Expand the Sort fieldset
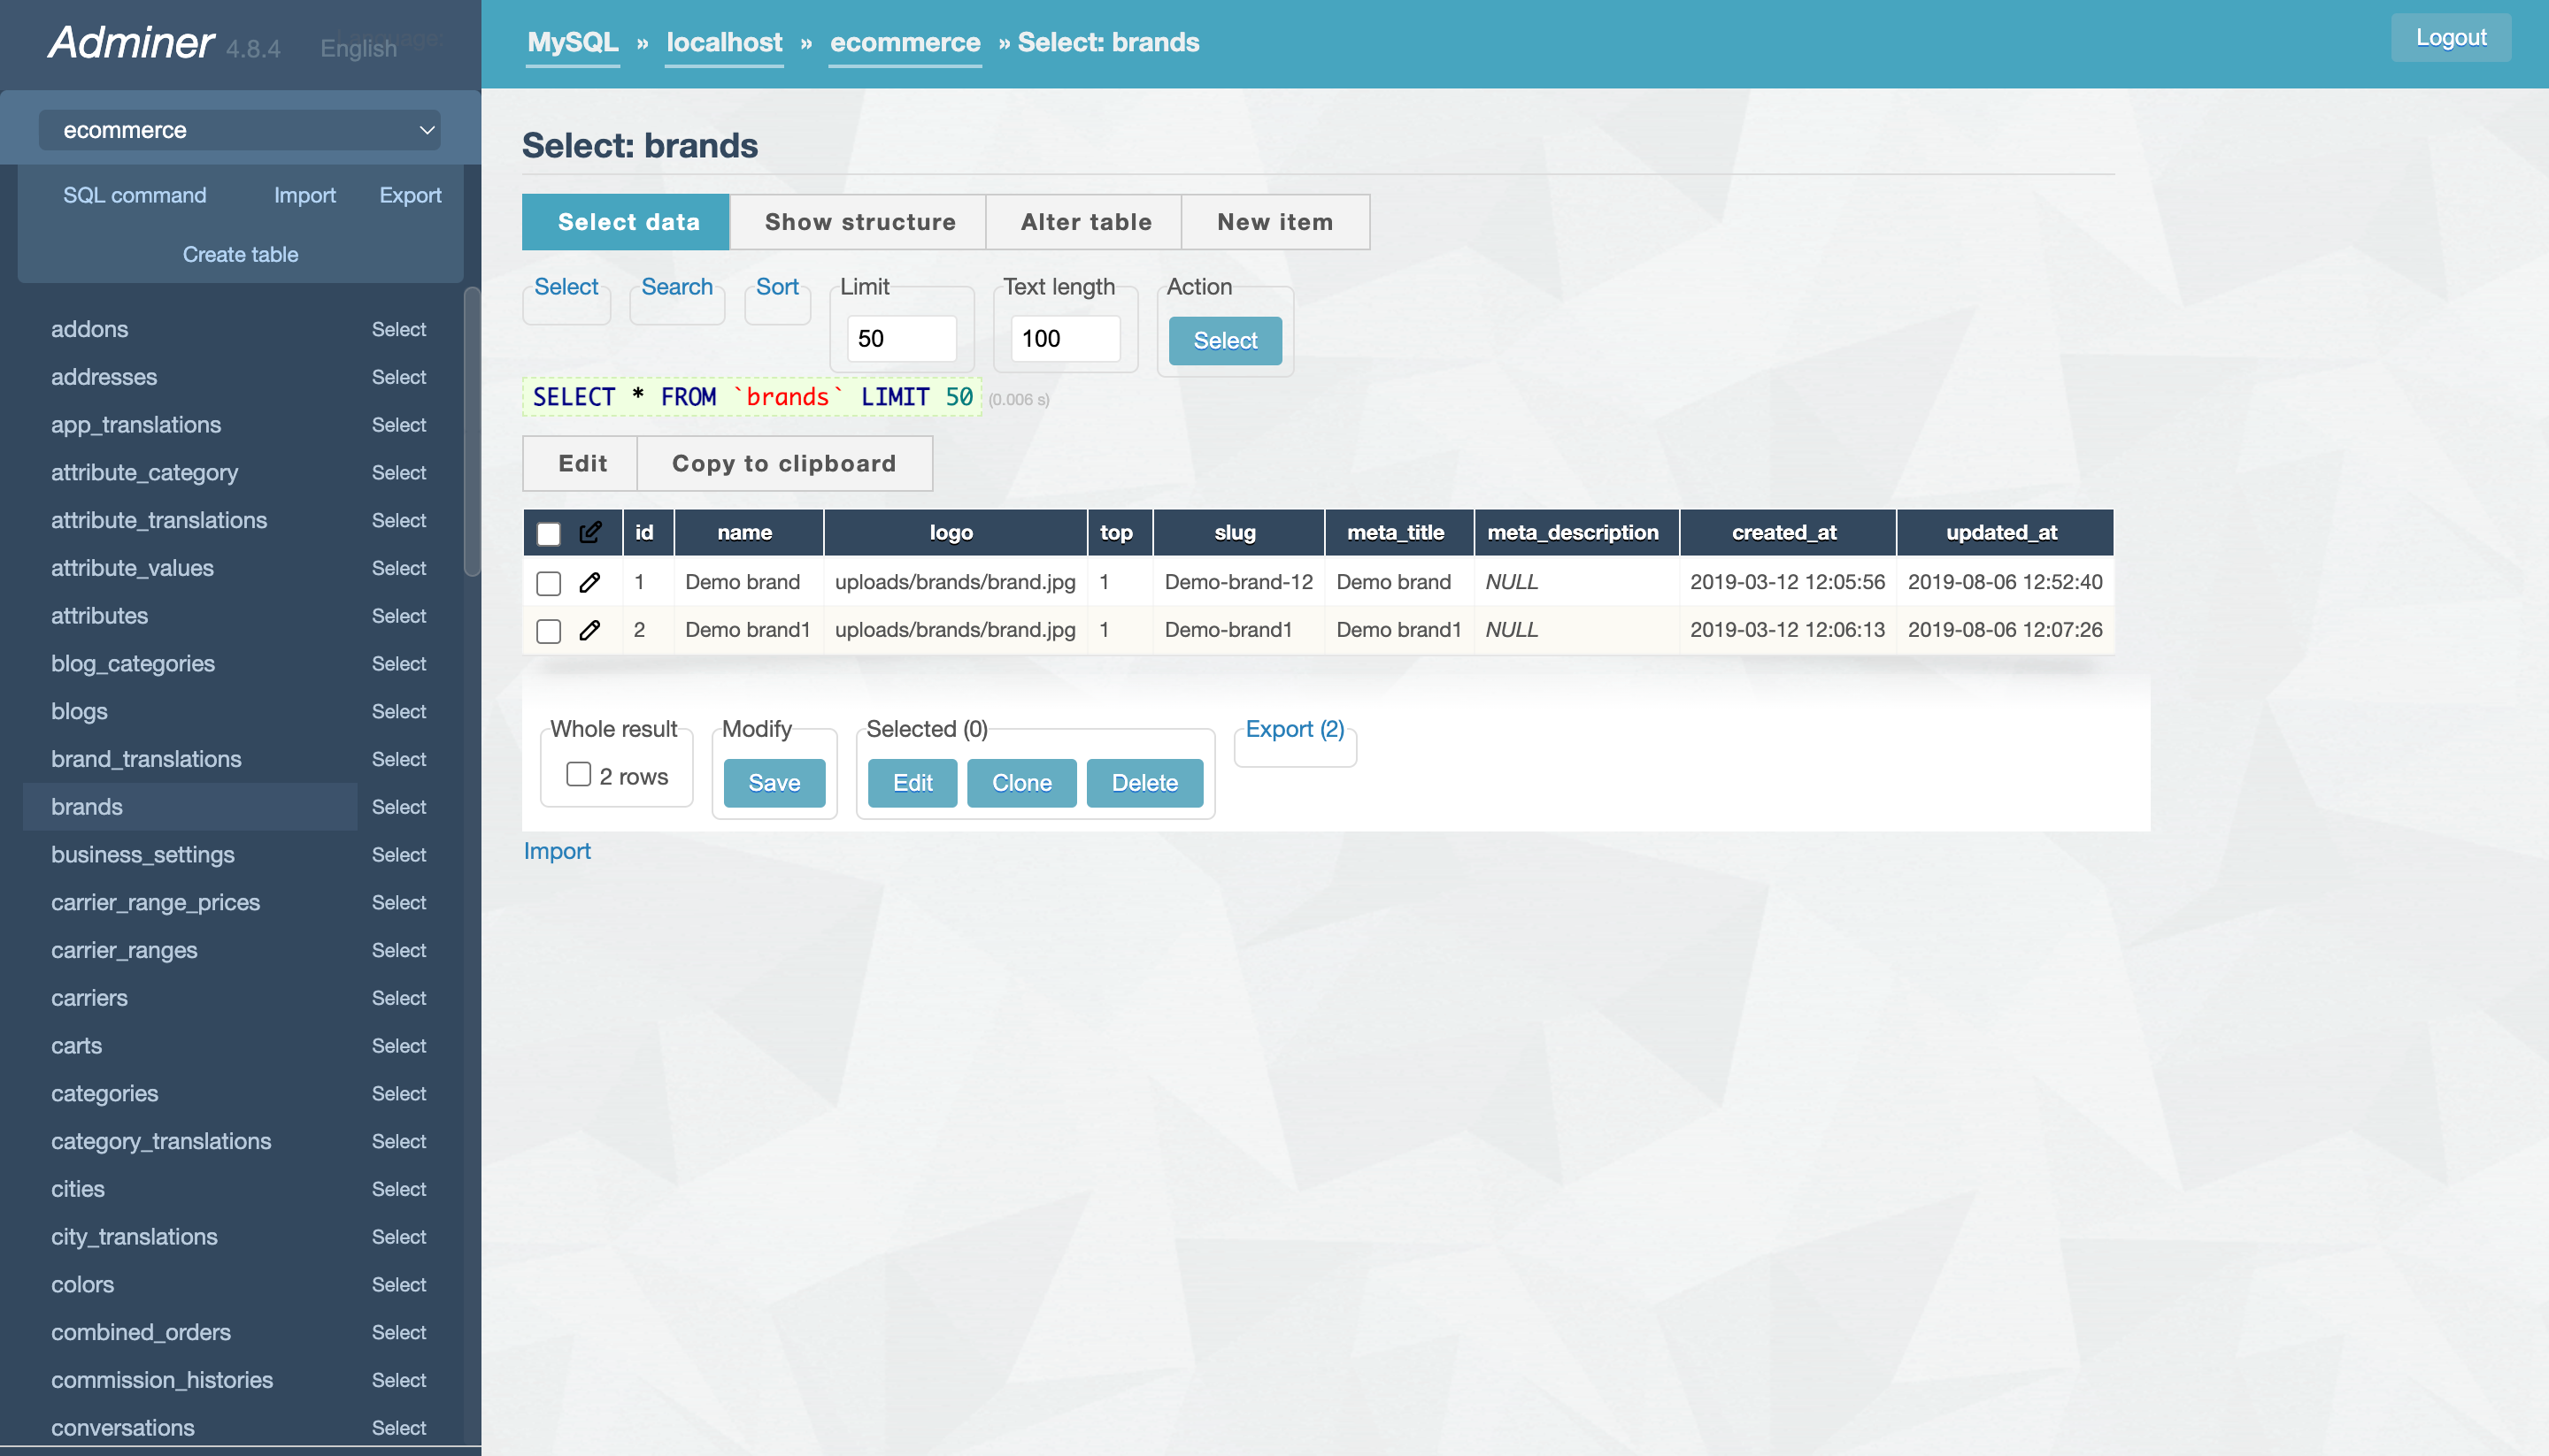The image size is (2549, 1456). pyautogui.click(x=776, y=287)
